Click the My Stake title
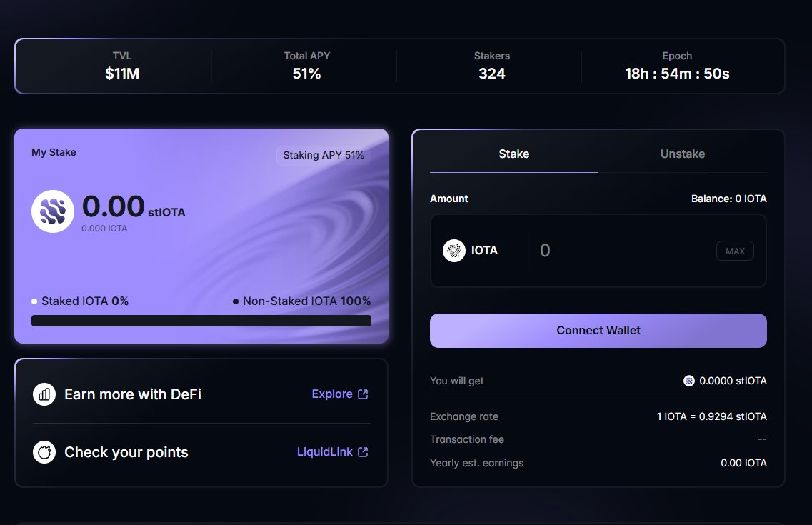Image resolution: width=812 pixels, height=525 pixels. point(54,152)
